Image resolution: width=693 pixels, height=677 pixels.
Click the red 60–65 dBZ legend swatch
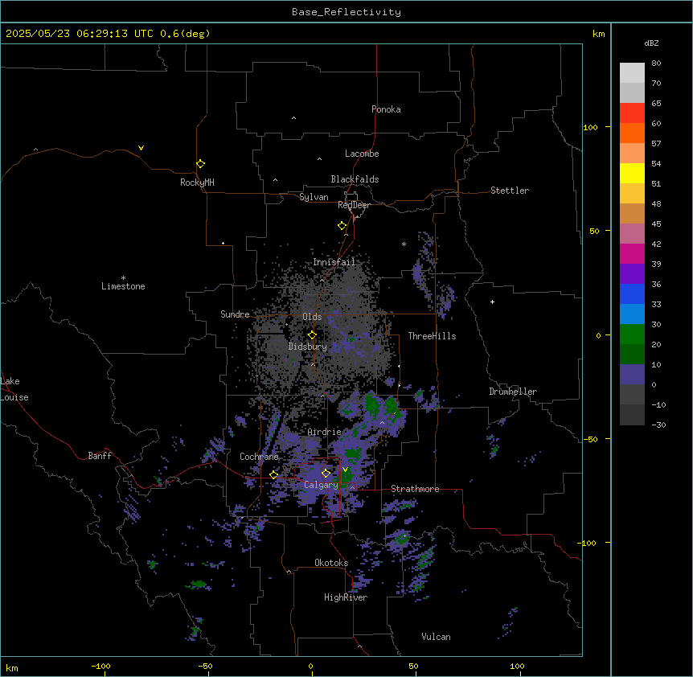coord(632,113)
